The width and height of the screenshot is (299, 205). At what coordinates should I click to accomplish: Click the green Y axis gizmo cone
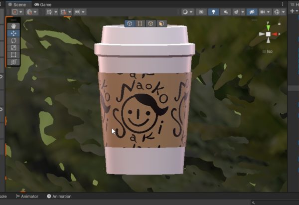pyautogui.click(x=268, y=27)
